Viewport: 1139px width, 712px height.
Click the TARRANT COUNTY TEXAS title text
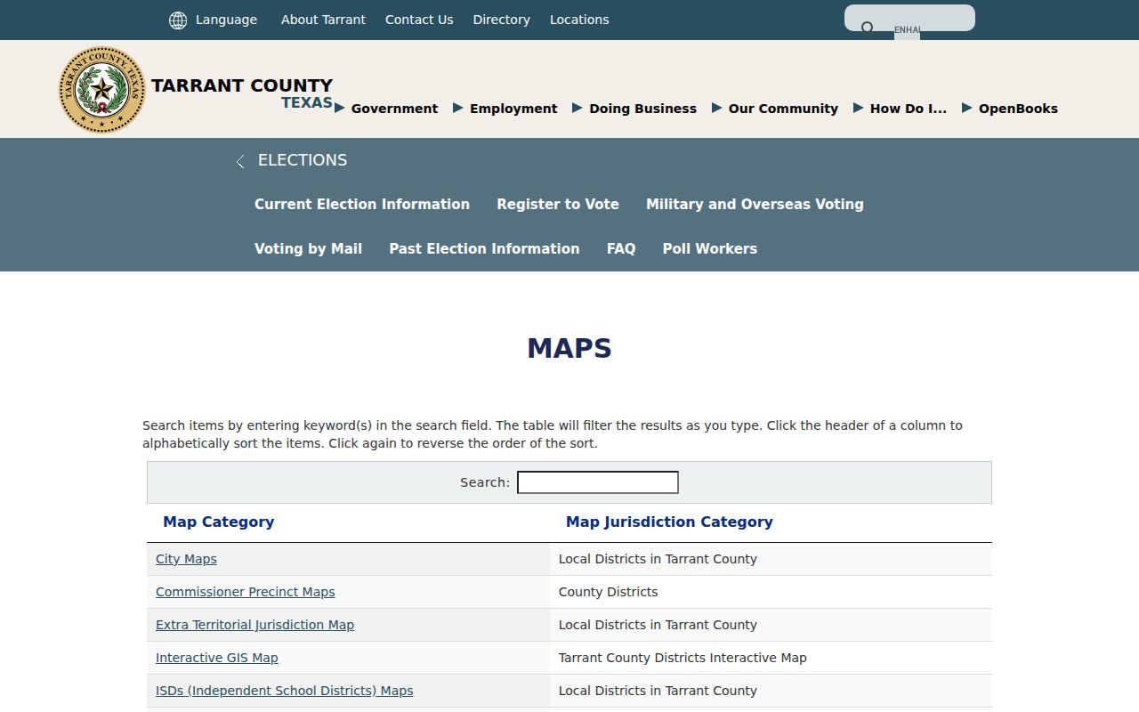click(x=242, y=93)
